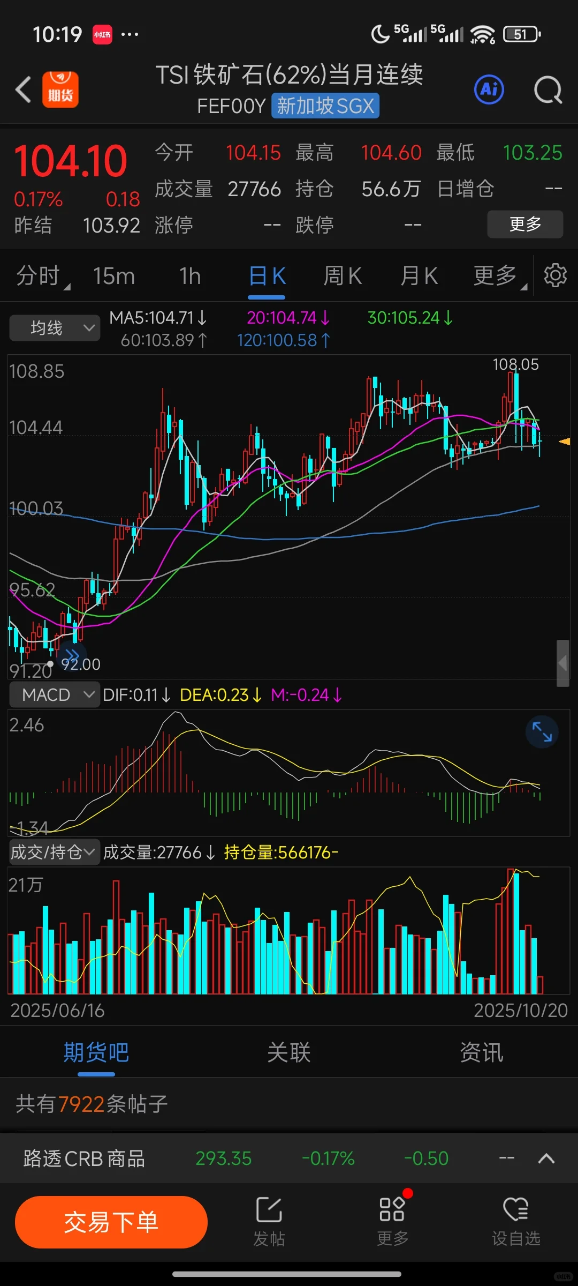Open the 关联 related tab

289,1052
